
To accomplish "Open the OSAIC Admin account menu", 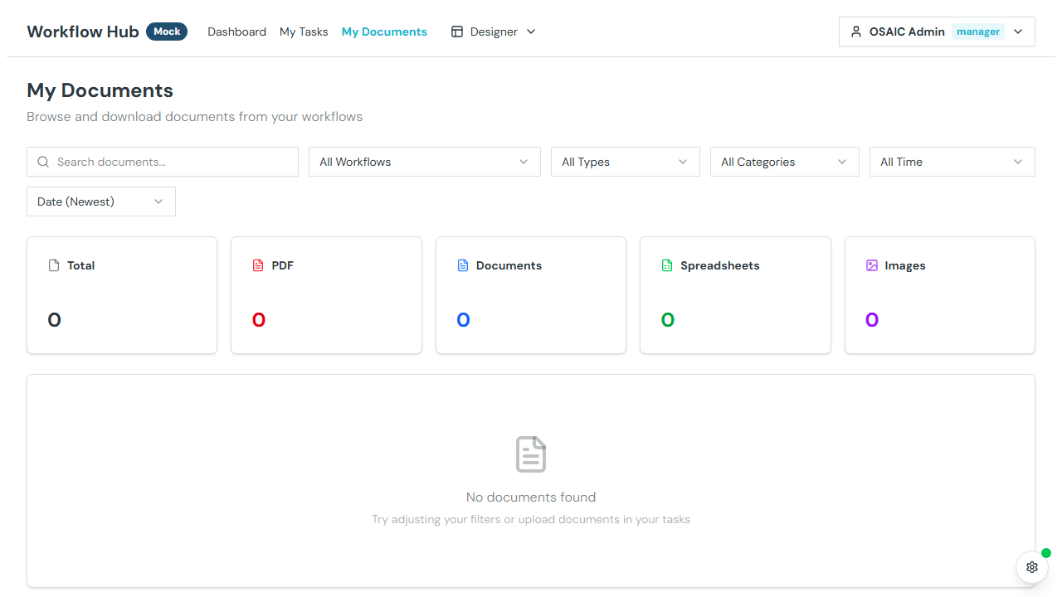I will coord(937,32).
